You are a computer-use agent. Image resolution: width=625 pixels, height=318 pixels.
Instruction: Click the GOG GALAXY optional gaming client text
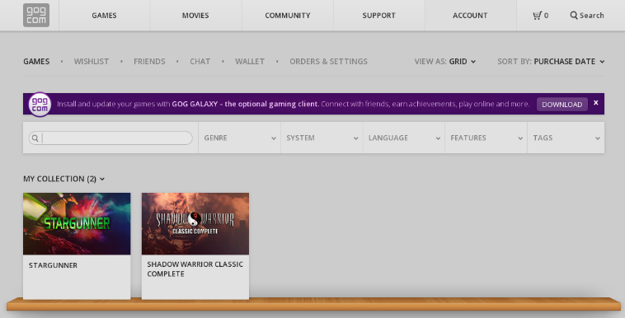pos(245,104)
